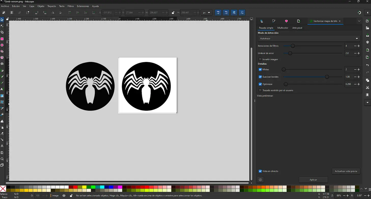Enable the Invertir imagen checkbox
Viewport: 371px width, 199px height.
[x=260, y=59]
